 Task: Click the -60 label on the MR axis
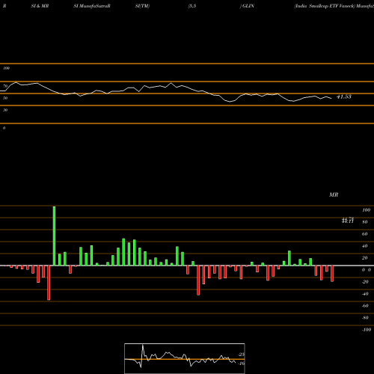click(x=365, y=306)
